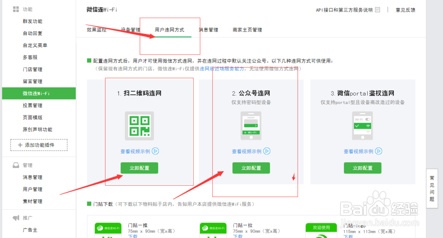
Task: Click the API document icon in header
Action: (x=377, y=10)
